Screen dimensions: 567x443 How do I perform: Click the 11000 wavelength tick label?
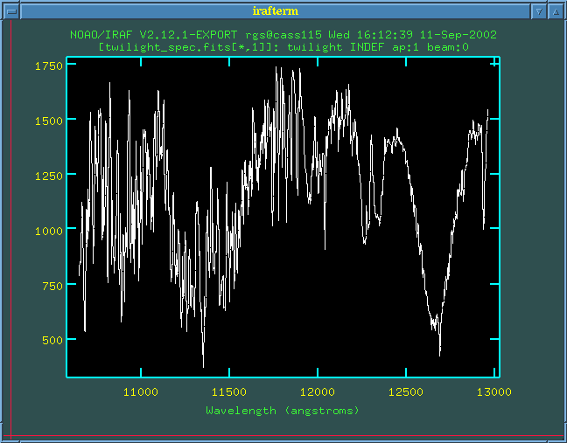141,391
